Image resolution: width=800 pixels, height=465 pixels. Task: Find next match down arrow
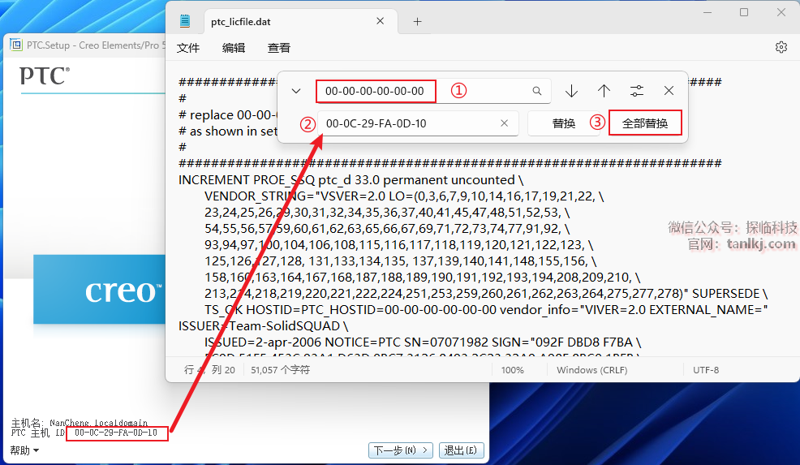point(571,91)
